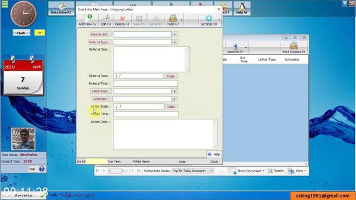Open Tools F7 dropdown arrow

point(181,20)
